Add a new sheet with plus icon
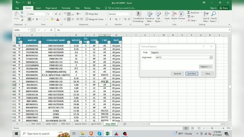244x137 pixels. (125, 124)
